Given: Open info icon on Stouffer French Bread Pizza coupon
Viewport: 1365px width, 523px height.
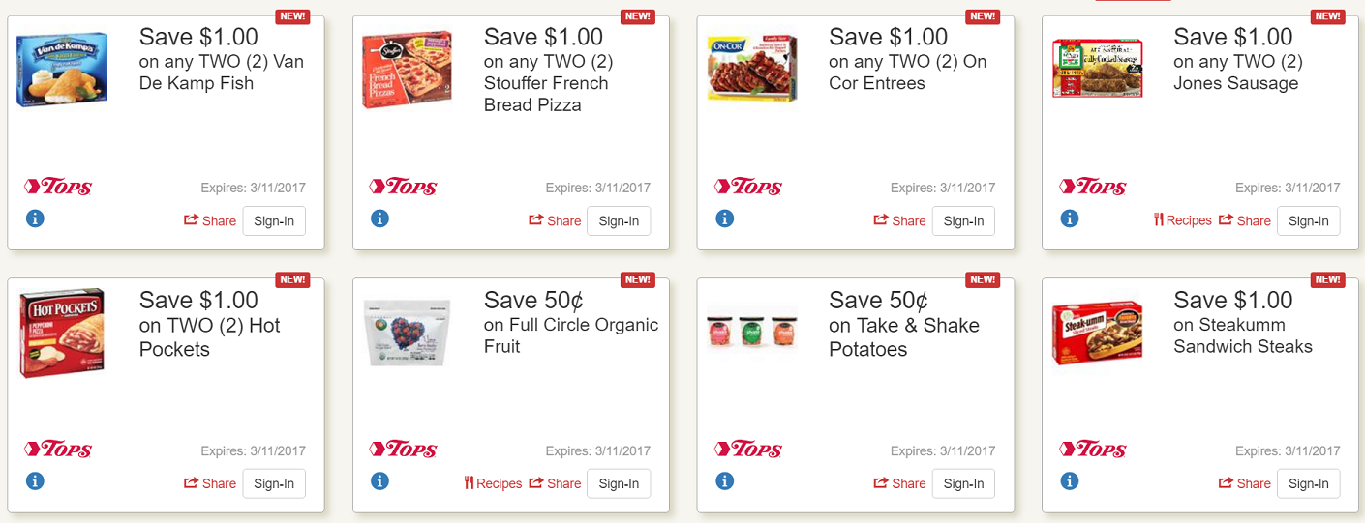Looking at the screenshot, I should click(x=379, y=218).
